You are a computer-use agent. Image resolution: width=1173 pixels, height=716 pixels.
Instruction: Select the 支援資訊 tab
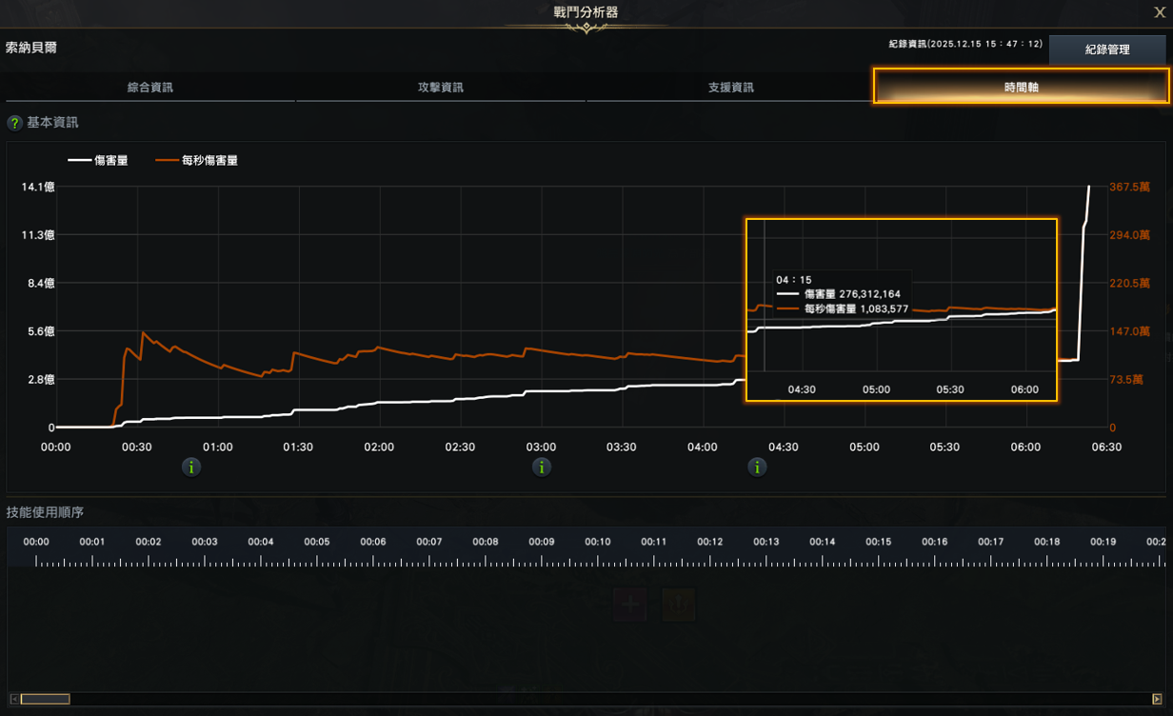pos(730,88)
